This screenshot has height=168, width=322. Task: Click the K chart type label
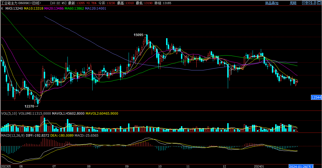coord(2,9)
